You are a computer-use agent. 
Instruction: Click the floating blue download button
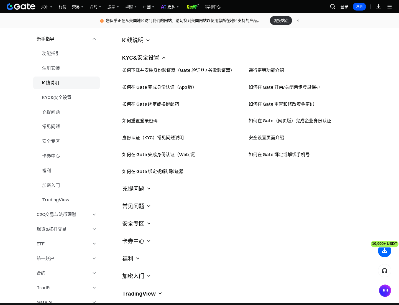point(385,251)
